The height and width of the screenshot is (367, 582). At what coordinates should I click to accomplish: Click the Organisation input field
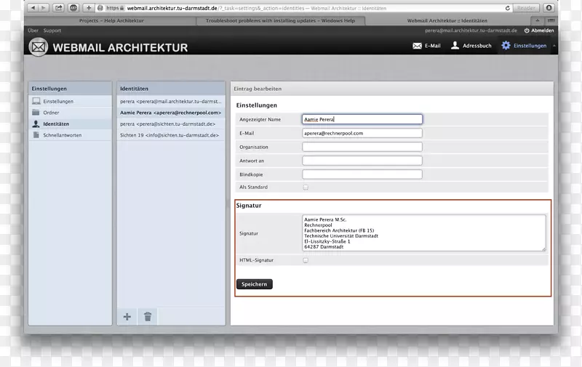[x=362, y=147]
